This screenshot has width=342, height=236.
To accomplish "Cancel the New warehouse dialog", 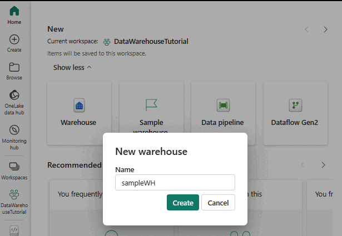I will [x=218, y=203].
